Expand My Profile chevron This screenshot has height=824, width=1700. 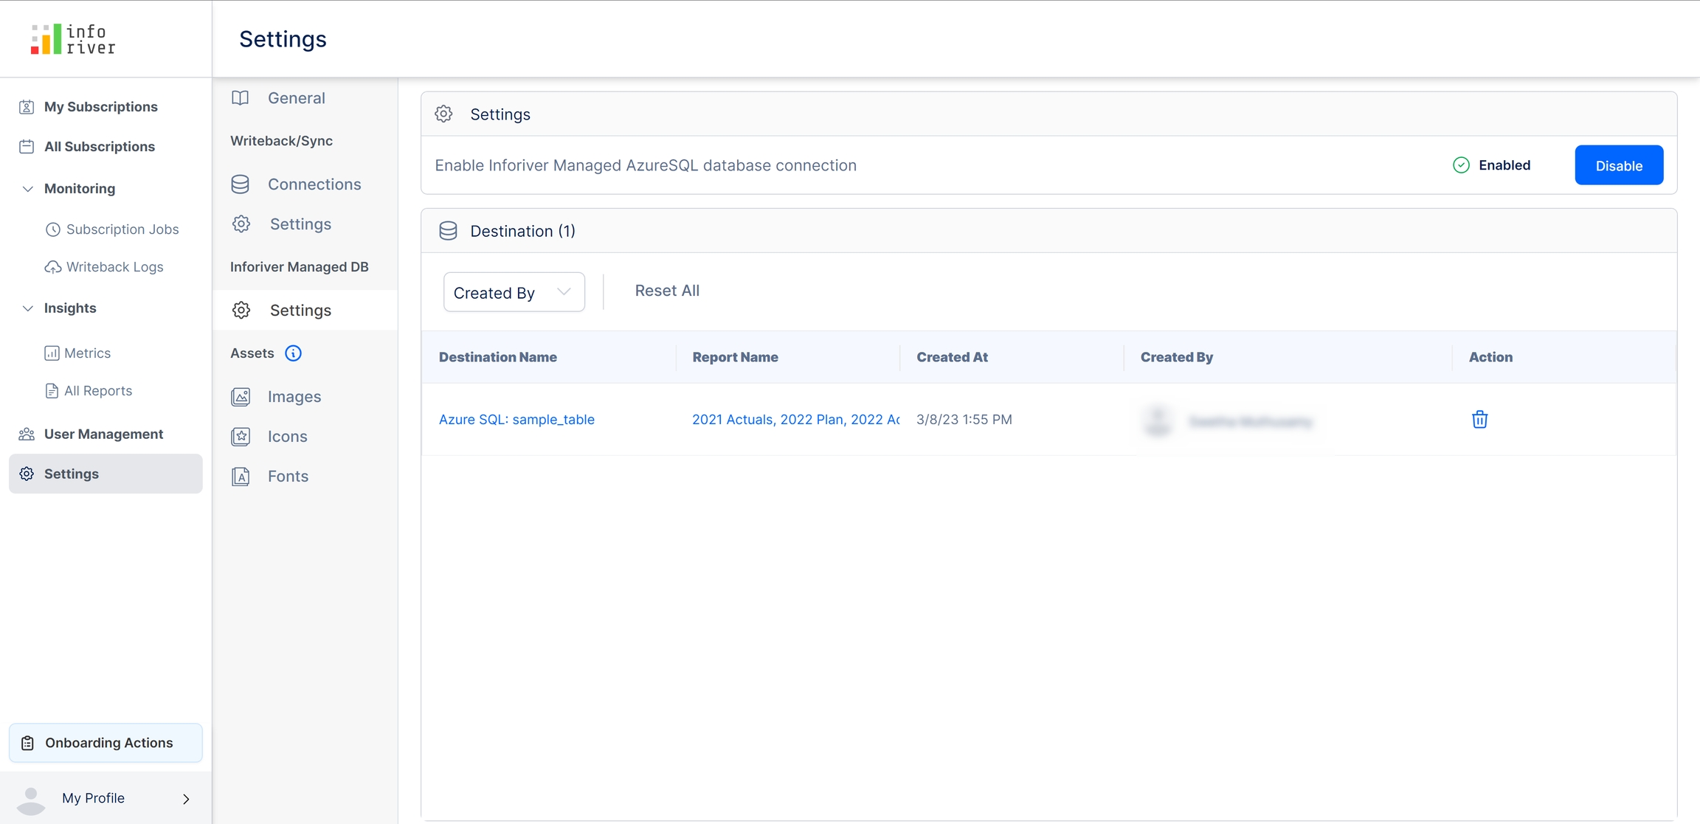186,799
